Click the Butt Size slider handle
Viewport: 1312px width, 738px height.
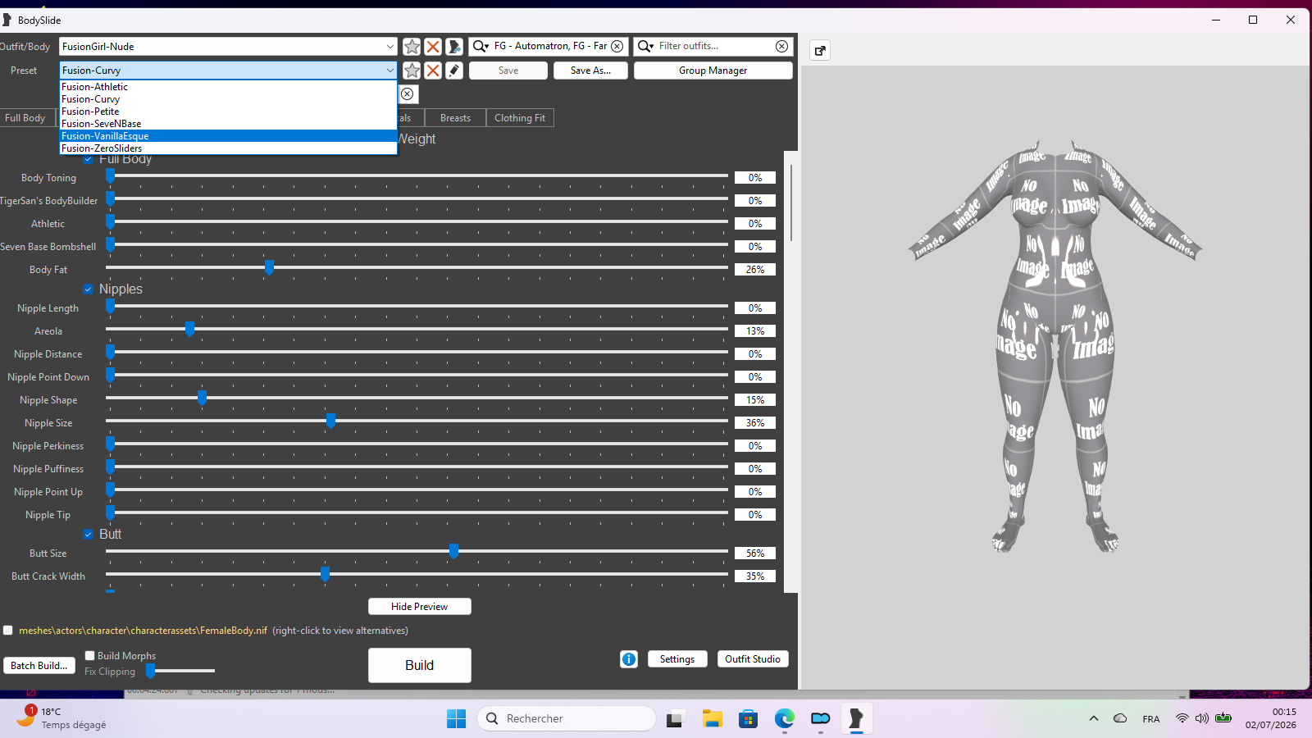coord(453,552)
